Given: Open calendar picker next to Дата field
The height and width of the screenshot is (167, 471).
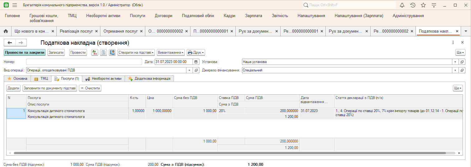Looking at the screenshot, I should [196, 62].
